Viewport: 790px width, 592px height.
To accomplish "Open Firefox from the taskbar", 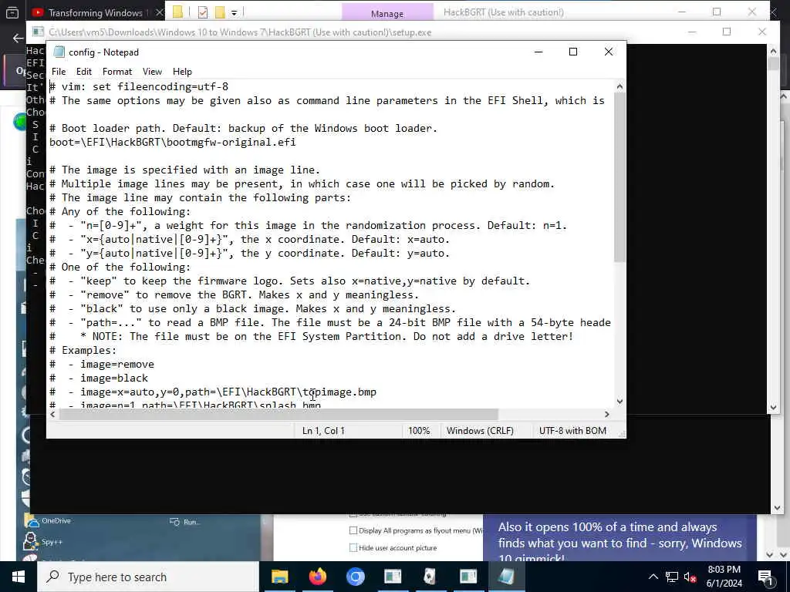I will click(317, 577).
